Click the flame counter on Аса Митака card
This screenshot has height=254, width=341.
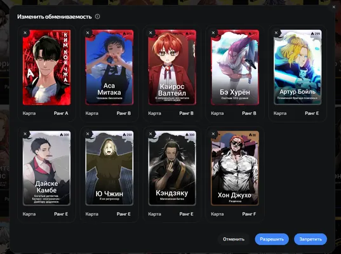(128, 34)
